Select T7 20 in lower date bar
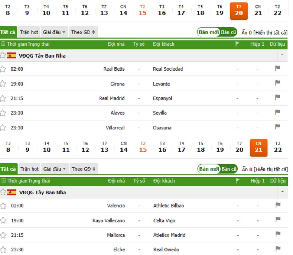293x255 pixels. [x=239, y=147]
